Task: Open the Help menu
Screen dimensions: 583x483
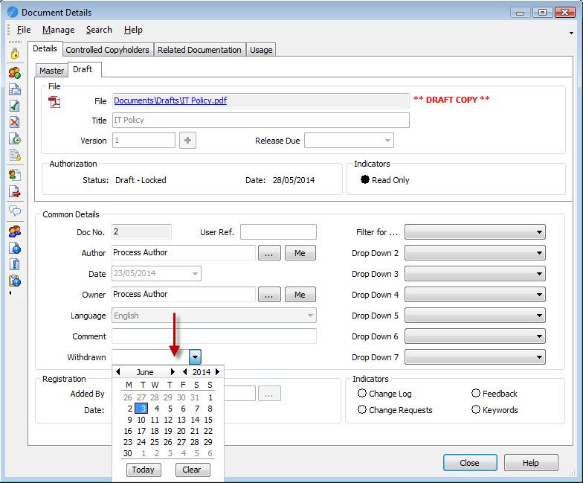Action: point(133,30)
